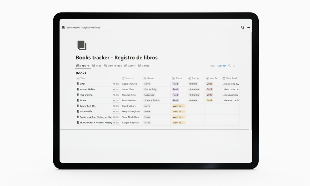This screenshot has height=186, width=310.
Task: Click the star rating for Atomic Habits
Action: [194, 89]
